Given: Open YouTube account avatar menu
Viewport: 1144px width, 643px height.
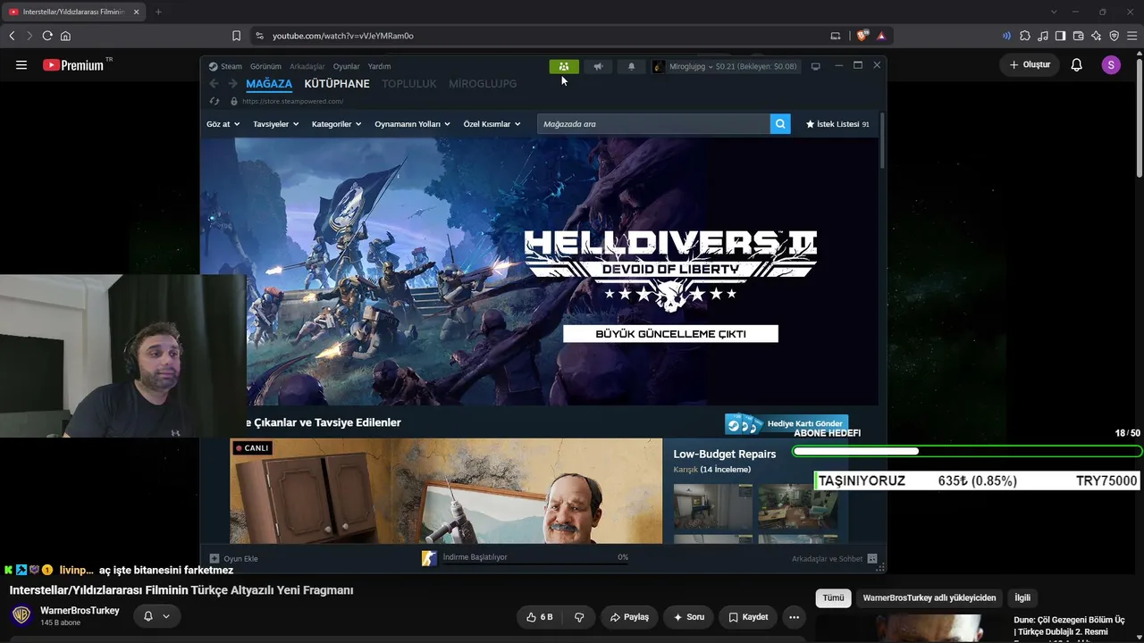Looking at the screenshot, I should pos(1111,64).
